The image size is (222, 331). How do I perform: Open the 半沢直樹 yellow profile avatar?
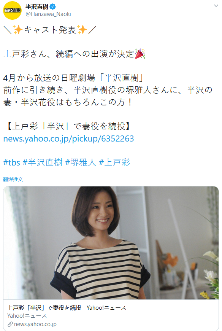point(13,10)
